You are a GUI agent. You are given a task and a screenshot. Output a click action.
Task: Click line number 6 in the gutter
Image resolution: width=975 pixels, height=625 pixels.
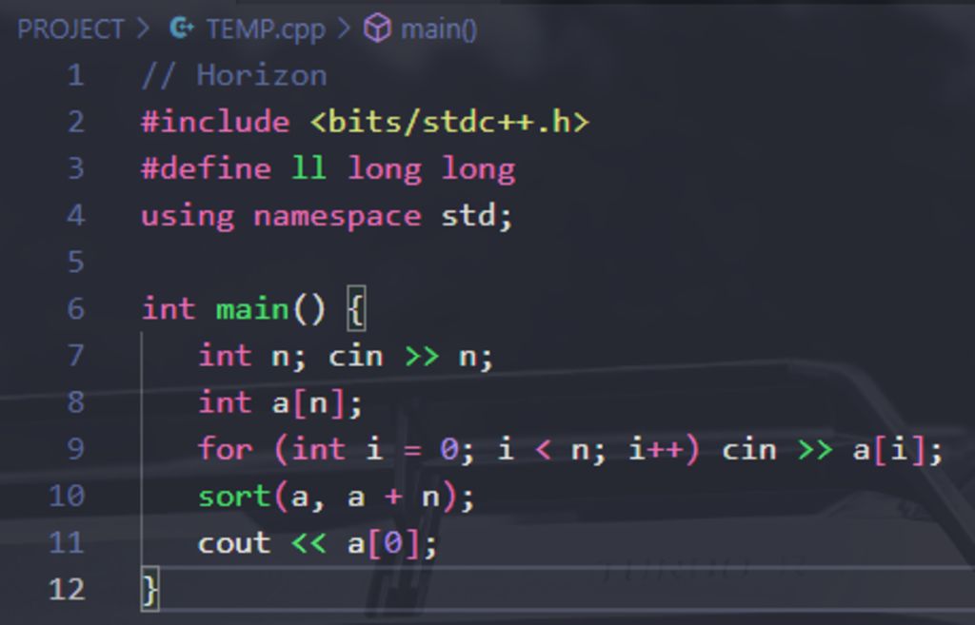pos(76,309)
